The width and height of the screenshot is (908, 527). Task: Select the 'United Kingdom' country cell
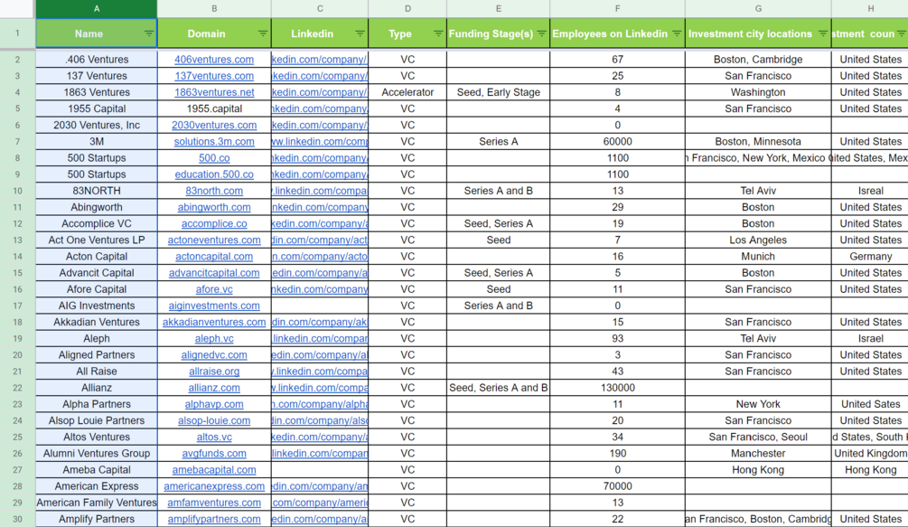tap(870, 454)
